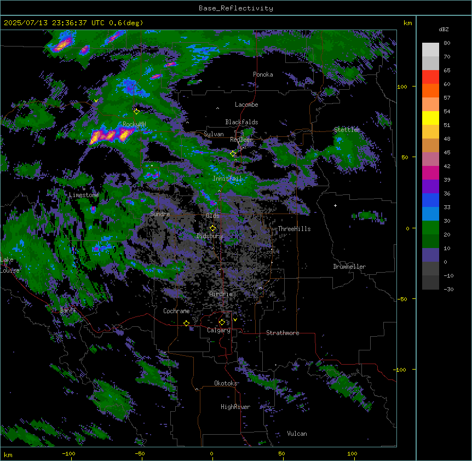Click the Sundre label
The image size is (472, 461).
(160, 214)
